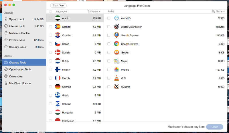
Task: Click the Croatian flag icon
Action: coord(58,35)
